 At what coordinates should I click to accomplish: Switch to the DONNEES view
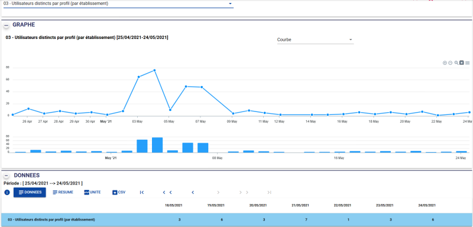30,192
